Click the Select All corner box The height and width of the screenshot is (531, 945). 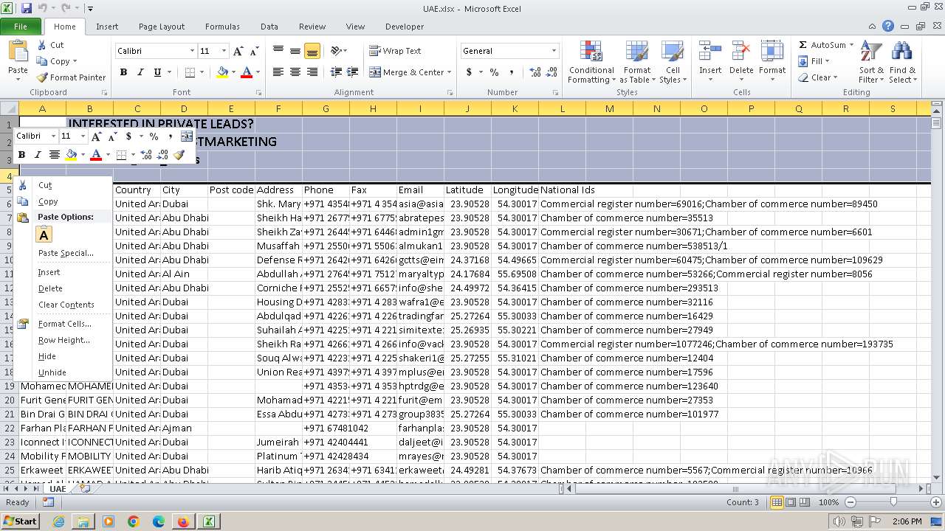[x=9, y=108]
